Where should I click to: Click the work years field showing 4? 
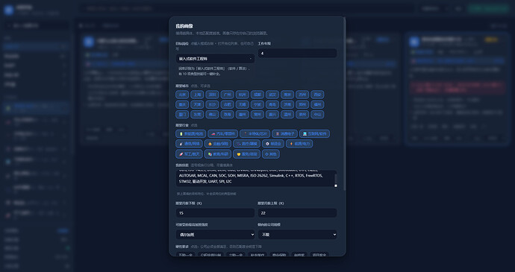pyautogui.click(x=297, y=53)
